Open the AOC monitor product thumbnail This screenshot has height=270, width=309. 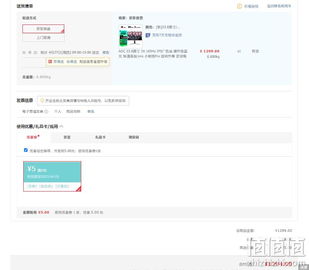pyautogui.click(x=131, y=36)
